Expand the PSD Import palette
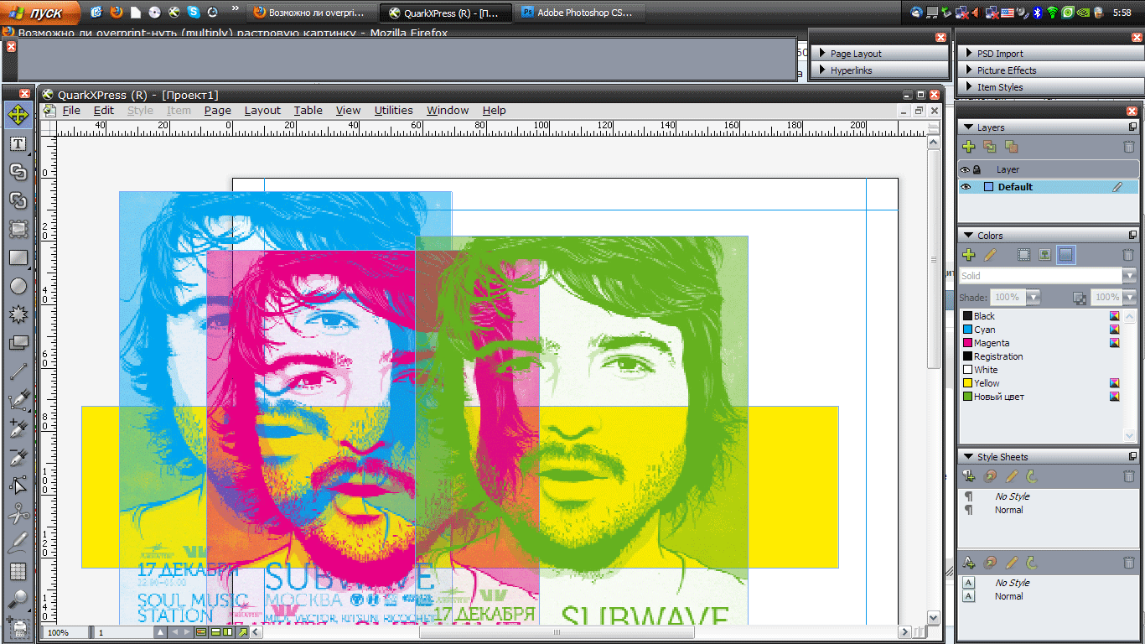Viewport: 1145px width, 644px height. (x=969, y=54)
